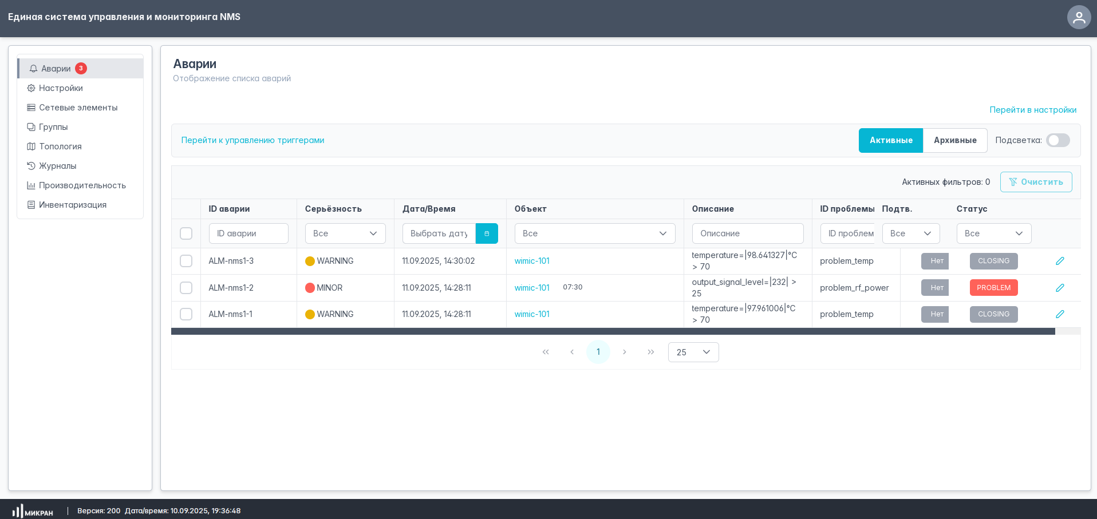Go to the last page arrow

[x=650, y=352]
